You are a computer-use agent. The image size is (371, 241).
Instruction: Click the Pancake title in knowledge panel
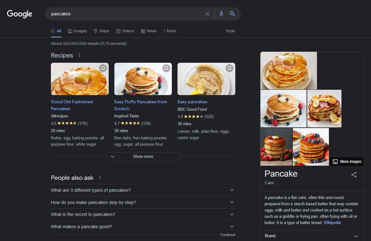tap(281, 174)
